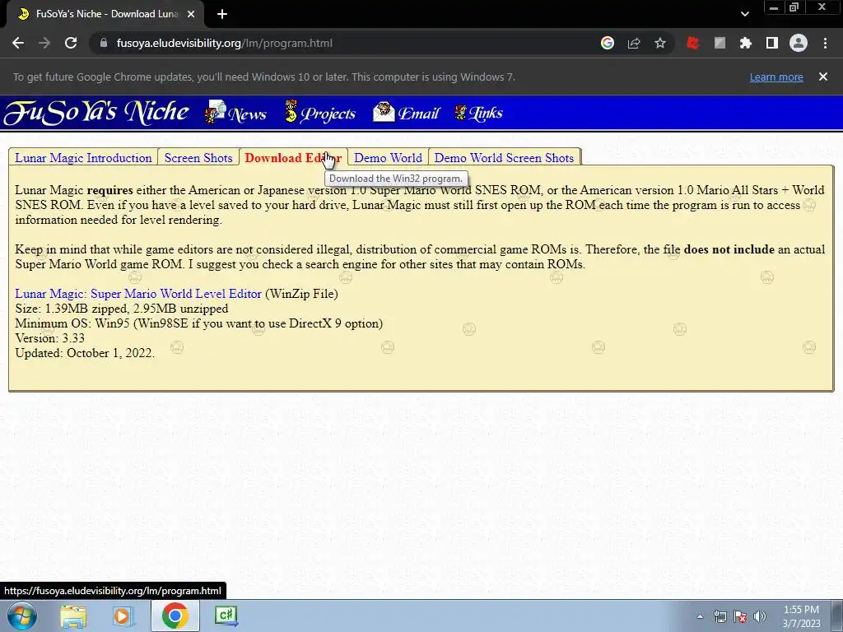Open the News section
843x632 pixels.
pyautogui.click(x=235, y=112)
